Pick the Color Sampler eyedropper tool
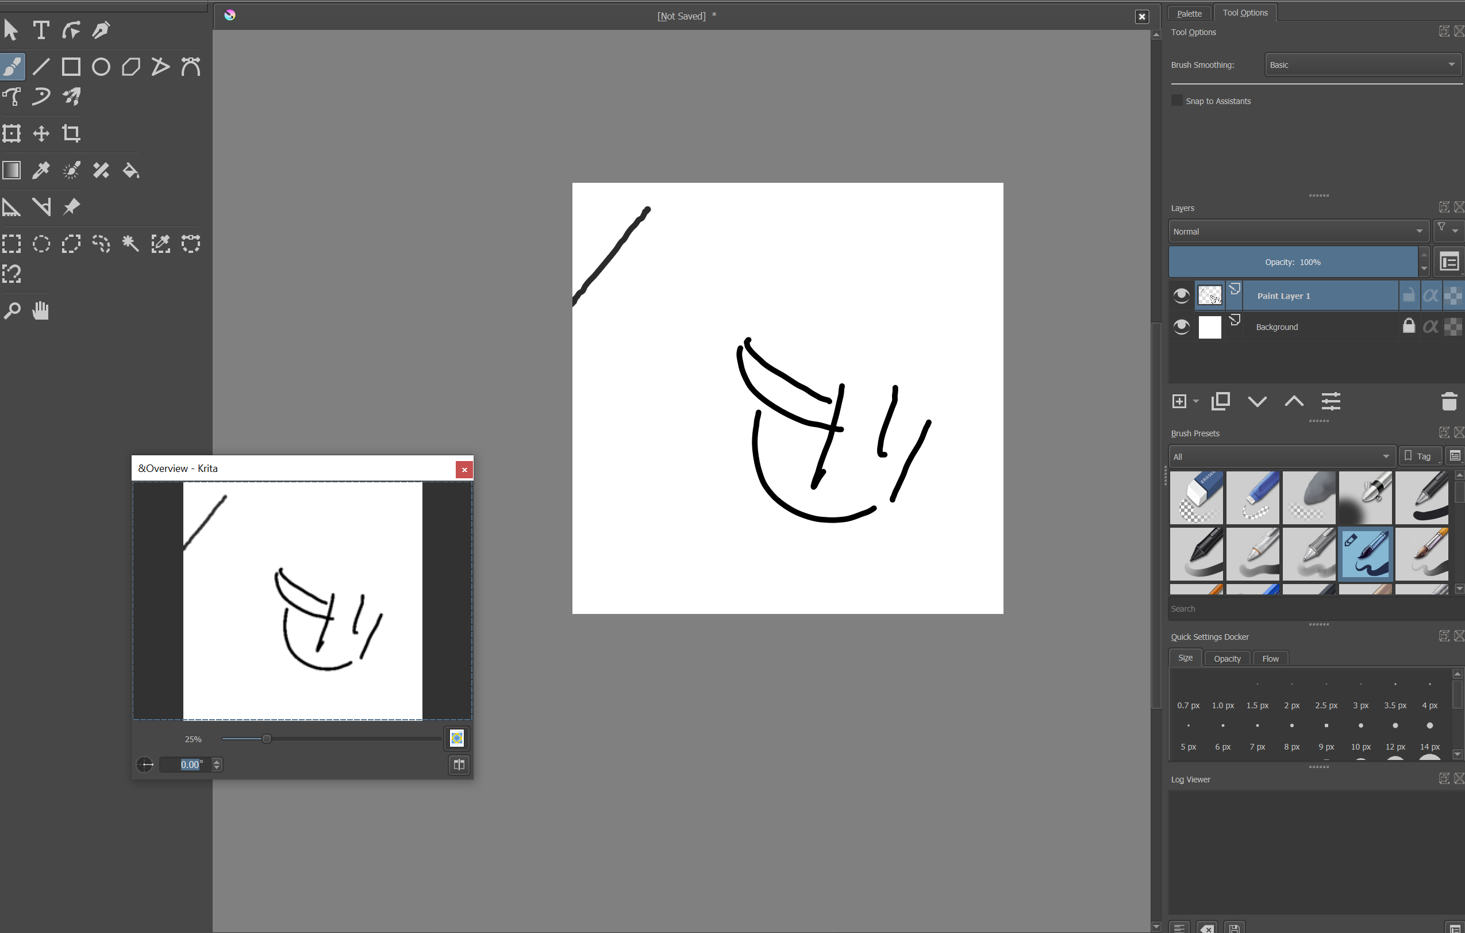 [41, 170]
